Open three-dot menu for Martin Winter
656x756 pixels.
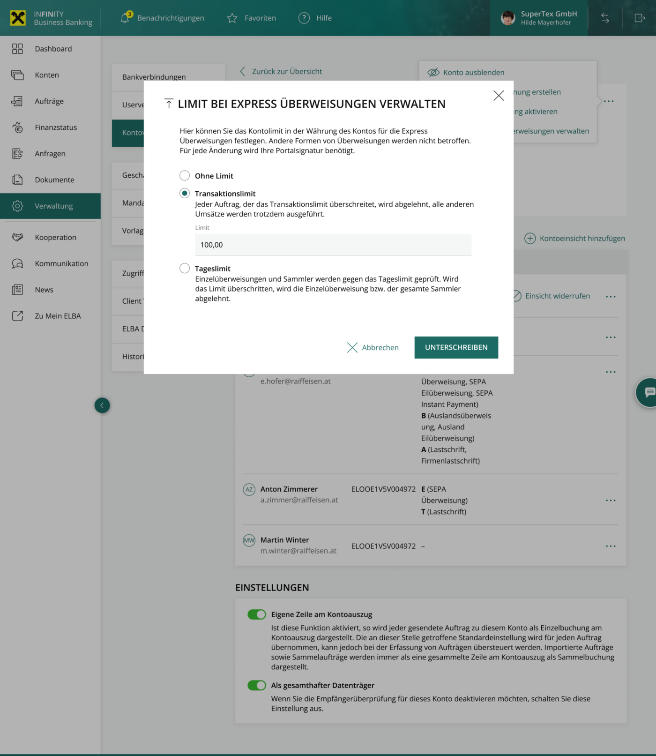[611, 546]
